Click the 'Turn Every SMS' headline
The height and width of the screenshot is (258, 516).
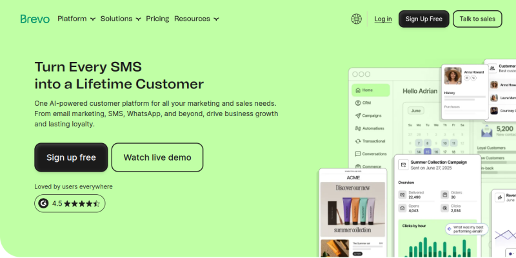pyautogui.click(x=88, y=67)
